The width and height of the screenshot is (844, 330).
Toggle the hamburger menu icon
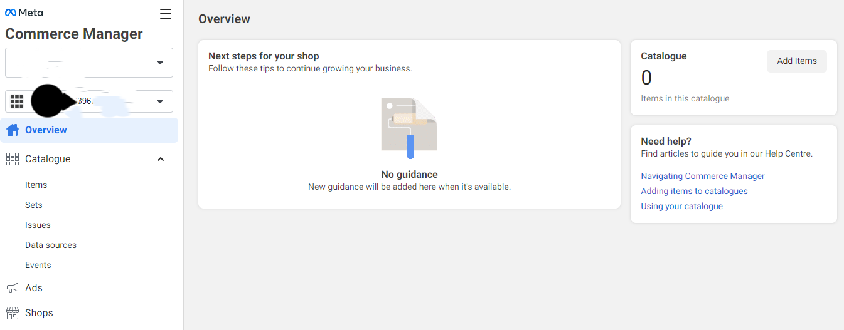(x=166, y=14)
